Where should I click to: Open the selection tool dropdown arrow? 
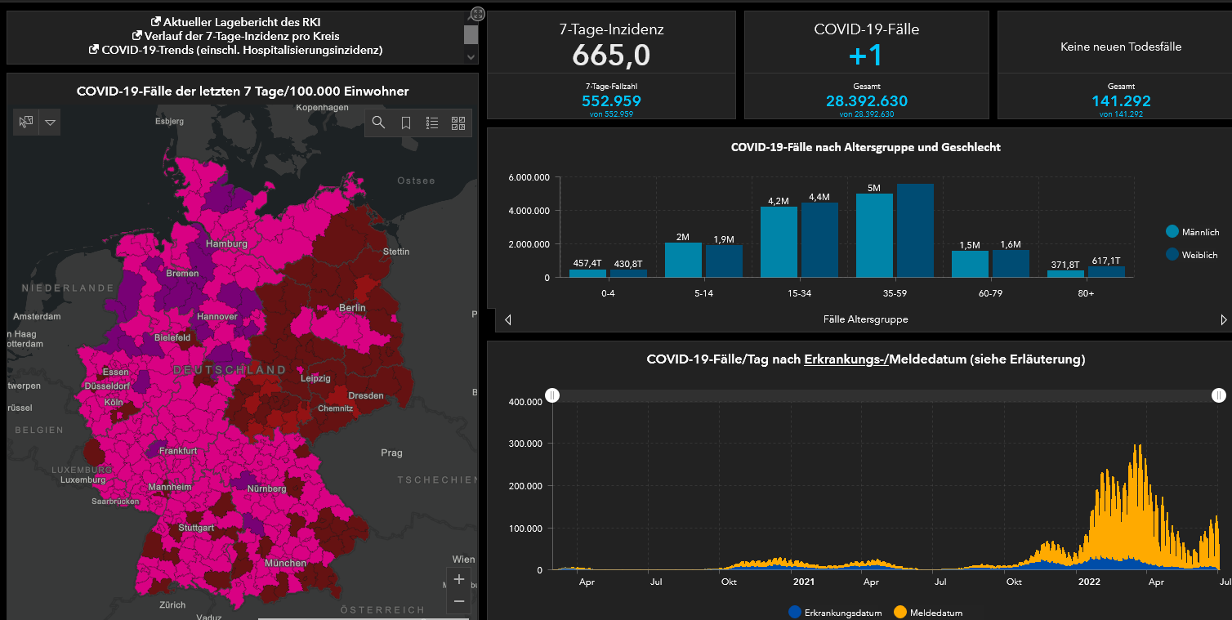coord(50,122)
